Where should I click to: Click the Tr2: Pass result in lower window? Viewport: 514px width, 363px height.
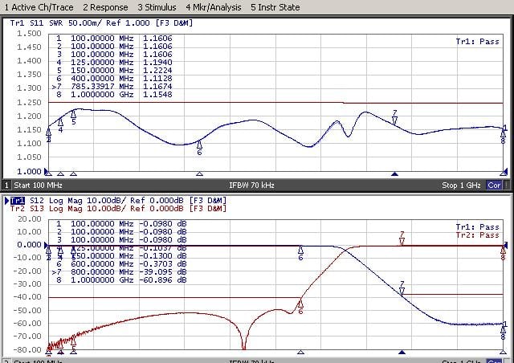point(478,235)
